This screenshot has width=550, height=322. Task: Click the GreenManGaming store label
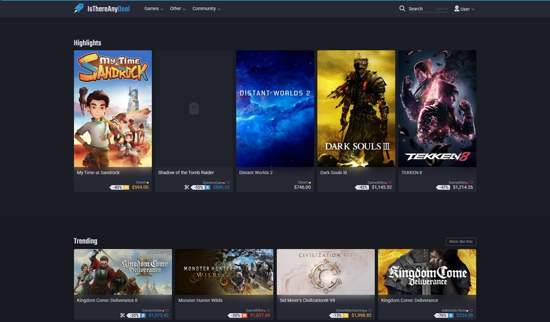(350, 311)
